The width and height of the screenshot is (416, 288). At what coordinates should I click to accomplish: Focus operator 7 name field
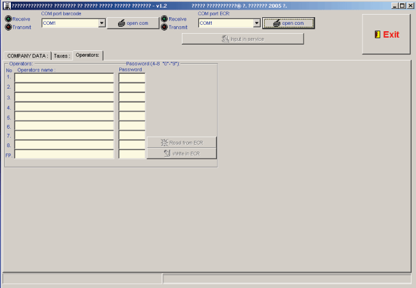point(64,135)
